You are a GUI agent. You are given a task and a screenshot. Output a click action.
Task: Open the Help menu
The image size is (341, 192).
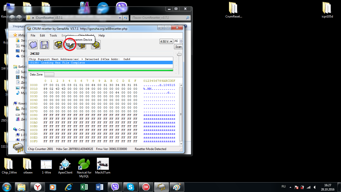pyautogui.click(x=102, y=35)
